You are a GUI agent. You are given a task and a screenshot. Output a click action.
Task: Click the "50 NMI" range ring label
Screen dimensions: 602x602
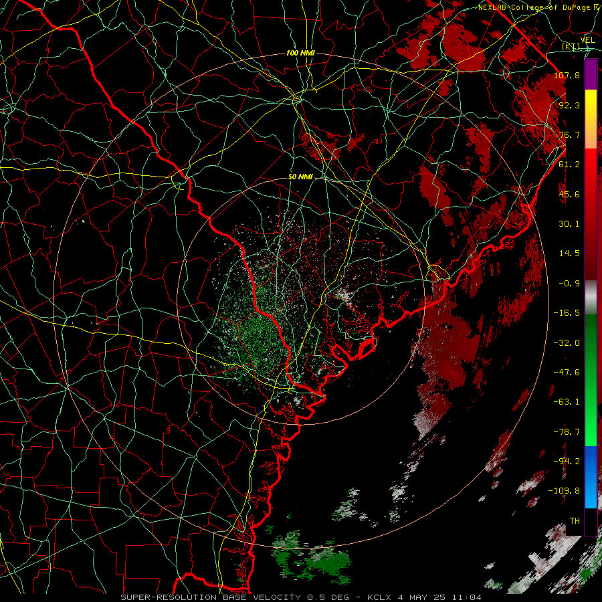pos(300,177)
